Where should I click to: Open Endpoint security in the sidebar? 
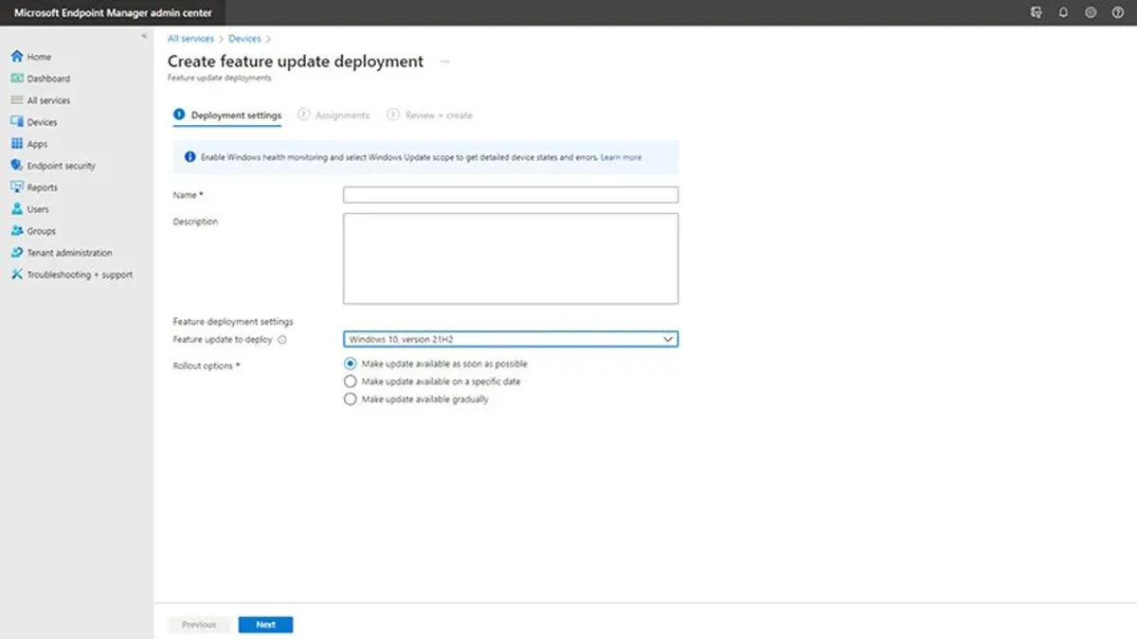point(53,166)
